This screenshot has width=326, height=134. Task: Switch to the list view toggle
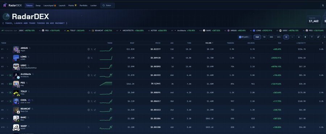286,37
